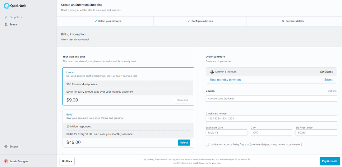
Task: Focus the Credit card number field
Action: point(271,118)
